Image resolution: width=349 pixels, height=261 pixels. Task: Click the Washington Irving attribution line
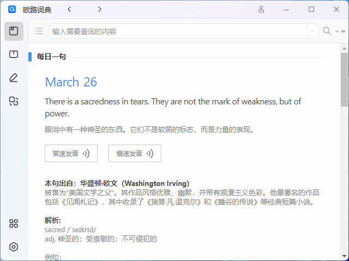pos(117,183)
